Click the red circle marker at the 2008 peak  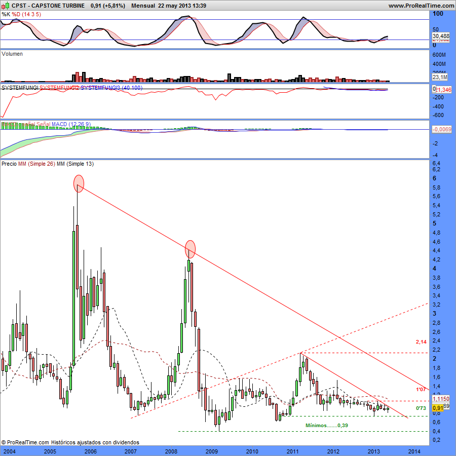190,249
